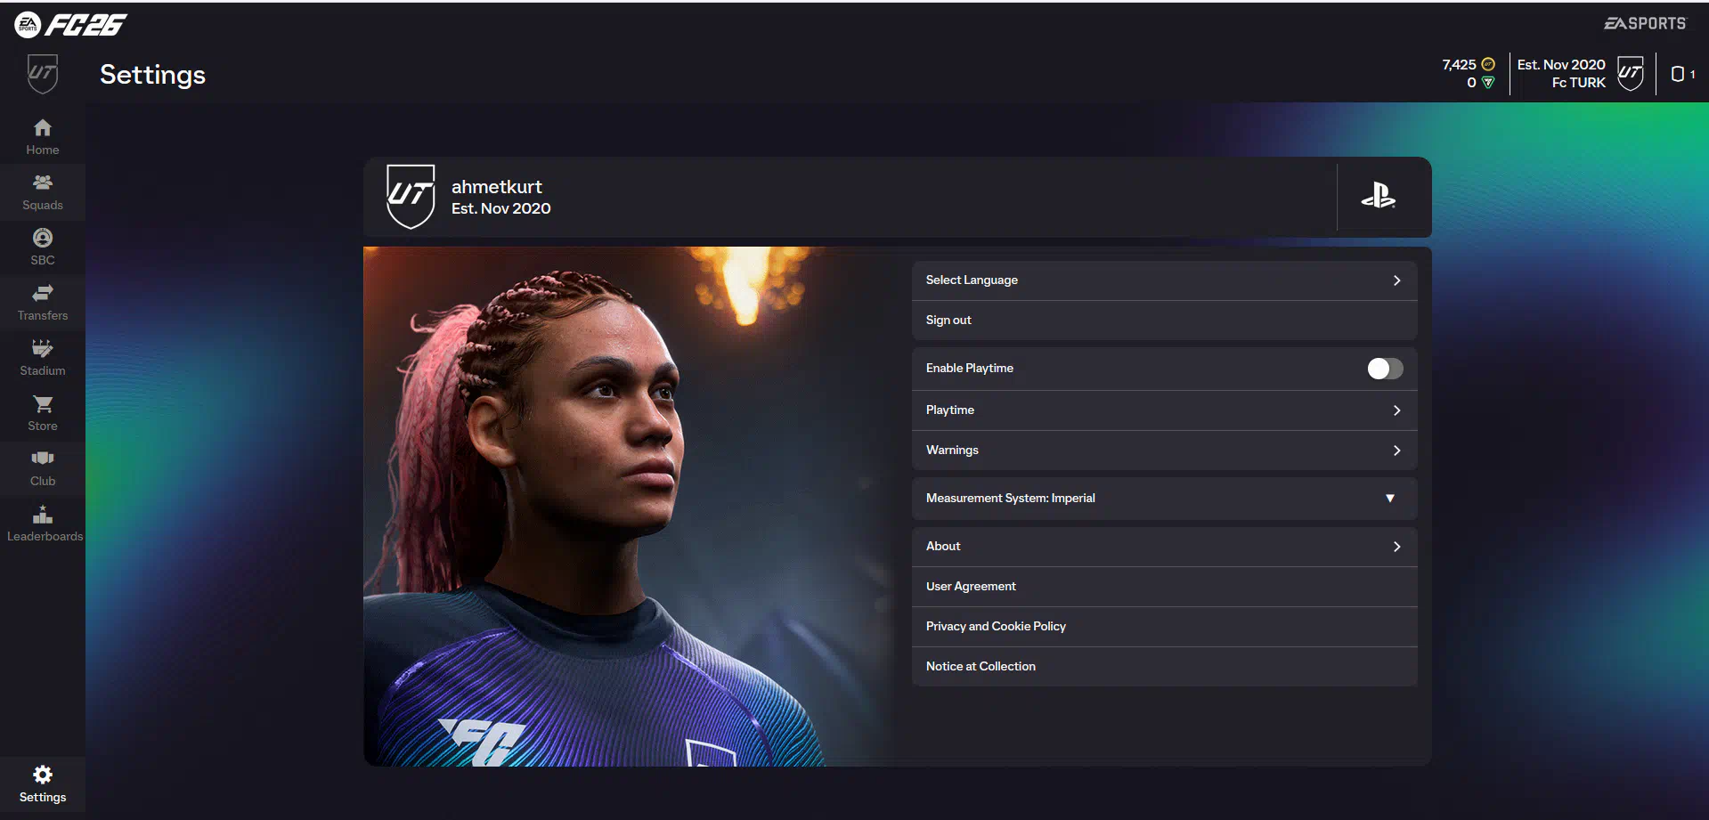Open the About menu entry
The height and width of the screenshot is (820, 1709).
[x=1164, y=547]
